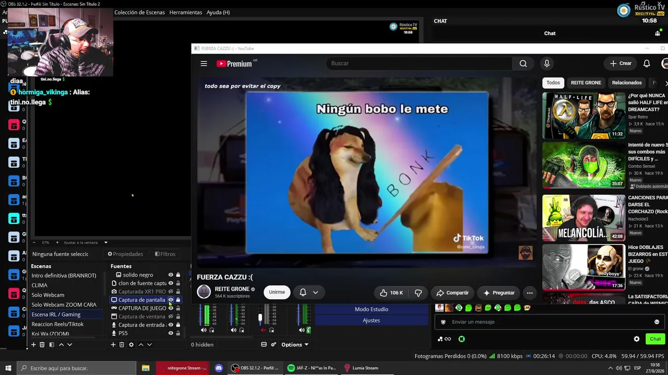Show the Capturada XR1 PRO source
Screen dimensions: 668x375
(171, 292)
